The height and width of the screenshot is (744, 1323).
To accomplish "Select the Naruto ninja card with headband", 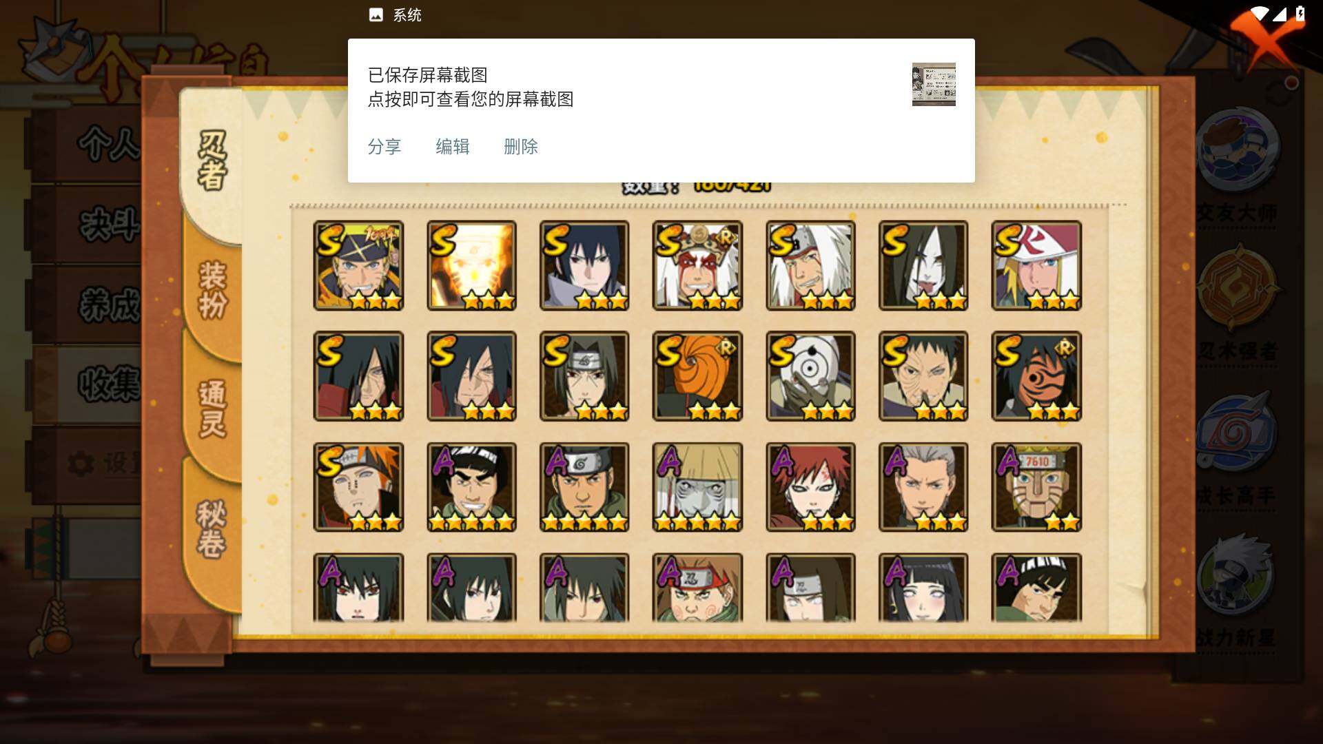I will click(x=358, y=265).
